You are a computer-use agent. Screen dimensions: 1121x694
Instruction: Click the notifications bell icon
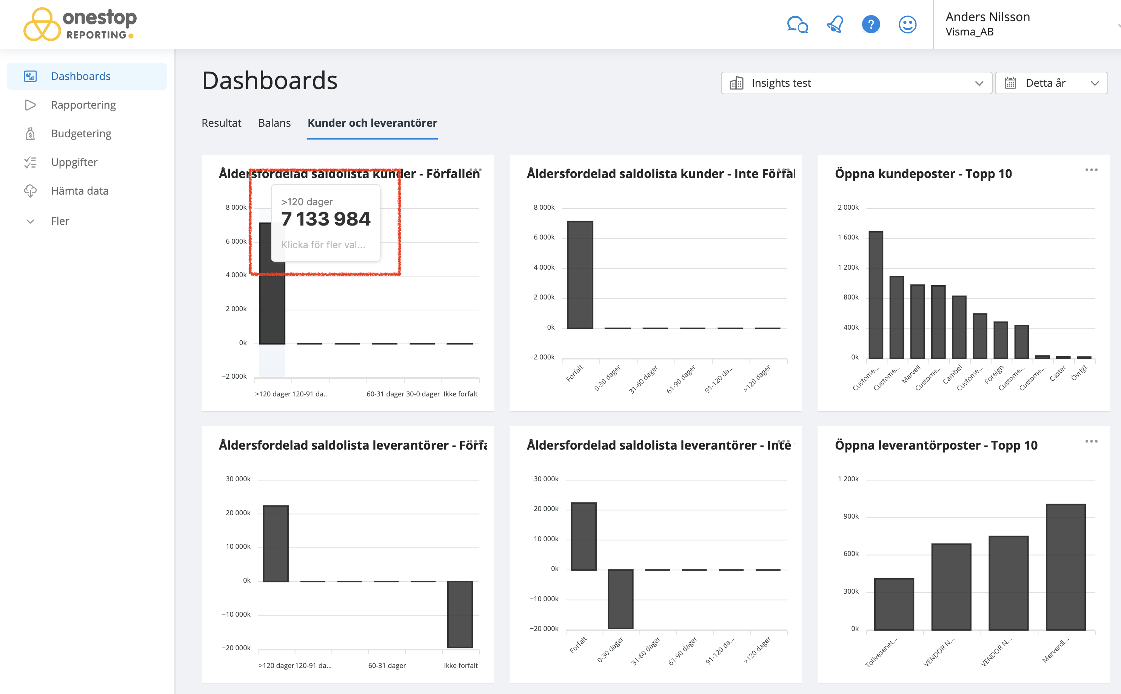pos(835,25)
